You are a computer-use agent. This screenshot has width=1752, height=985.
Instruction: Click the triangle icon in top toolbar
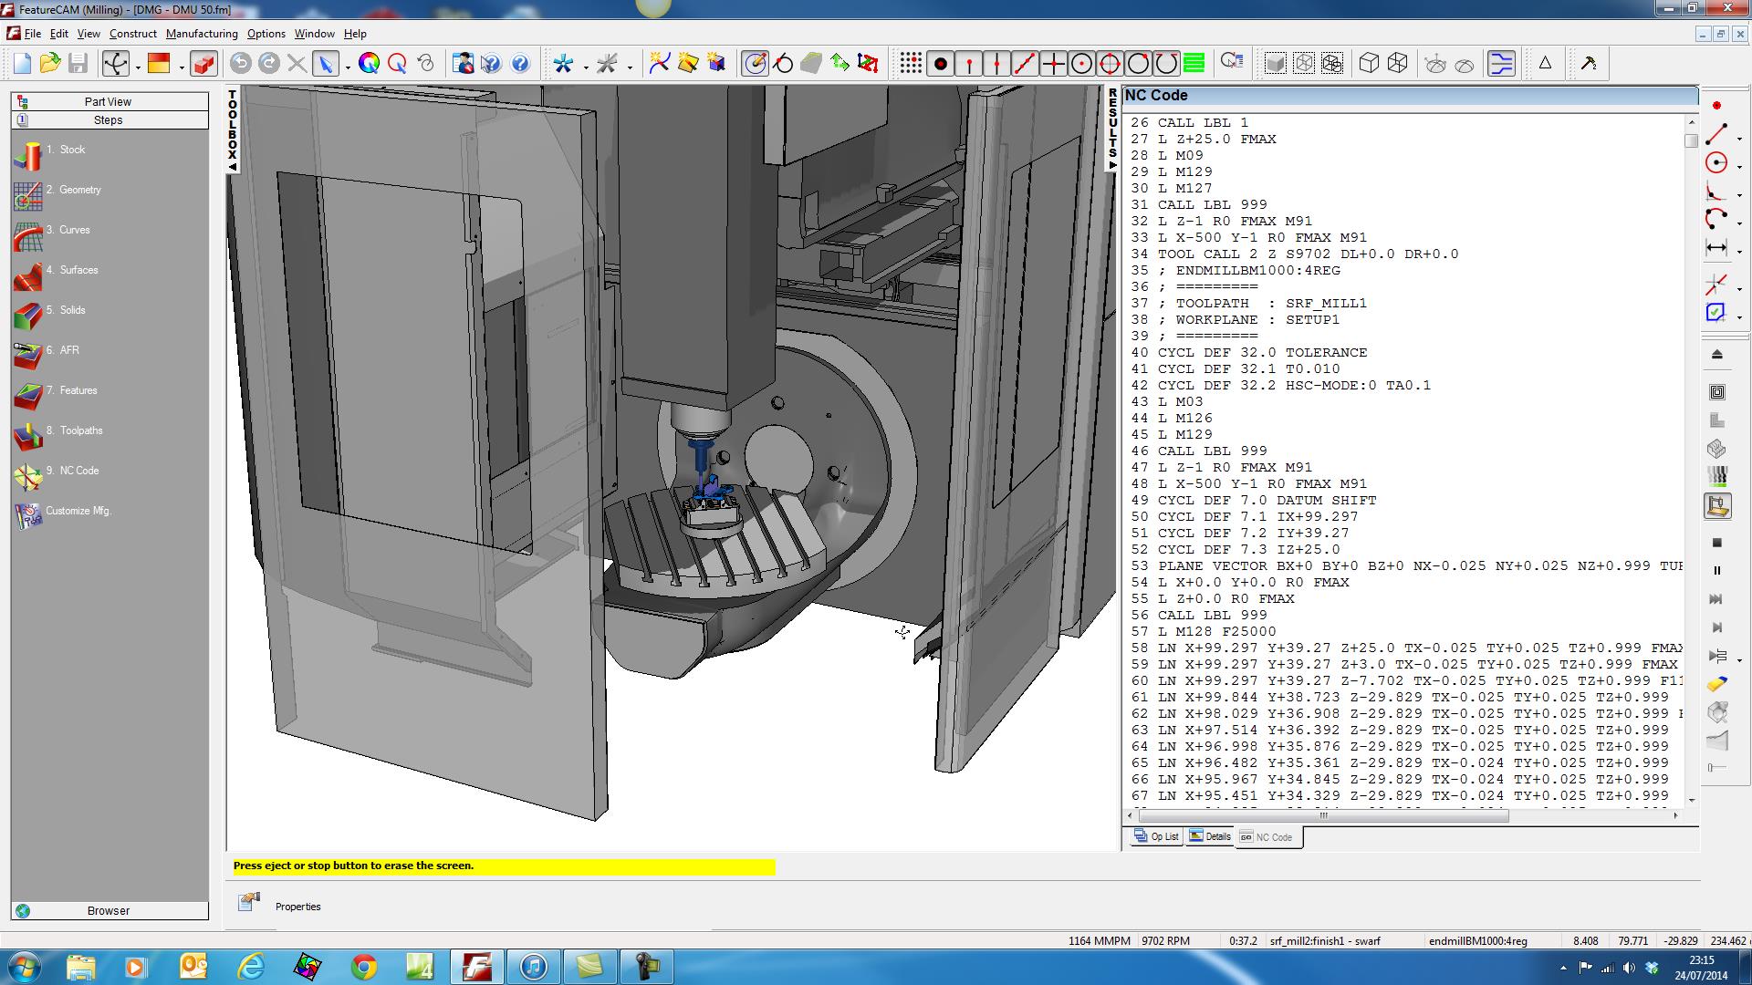tap(1545, 63)
